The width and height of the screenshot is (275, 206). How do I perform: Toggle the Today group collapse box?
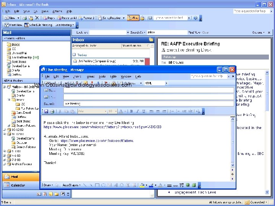[74, 55]
